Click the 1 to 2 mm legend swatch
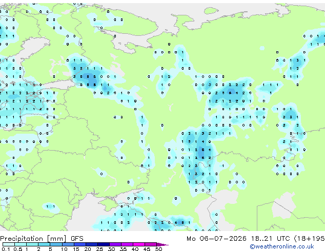The width and height of the screenshot is (325, 251). 32,244
